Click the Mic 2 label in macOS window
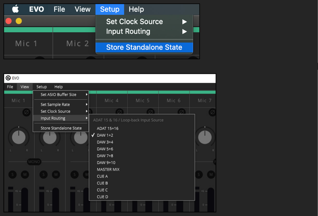Viewport: 318px width, 216px height. (x=78, y=43)
